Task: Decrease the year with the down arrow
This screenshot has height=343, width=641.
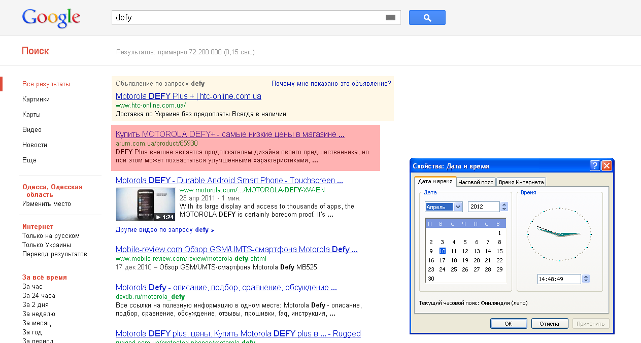Action: (504, 209)
